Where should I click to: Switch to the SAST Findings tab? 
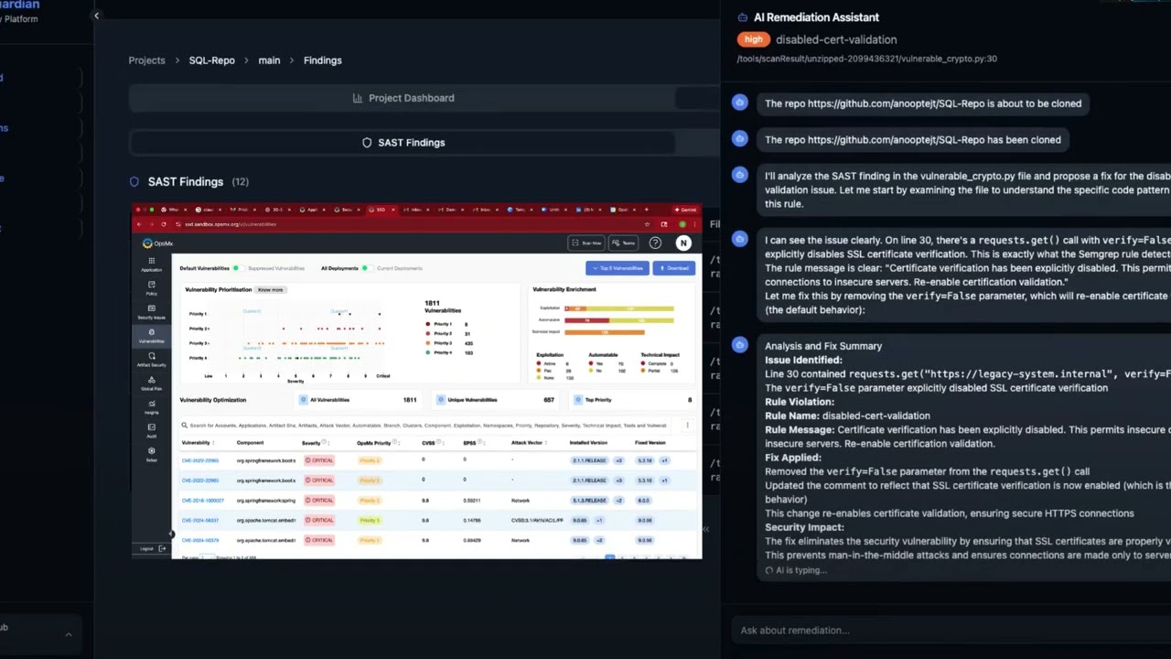click(x=403, y=143)
